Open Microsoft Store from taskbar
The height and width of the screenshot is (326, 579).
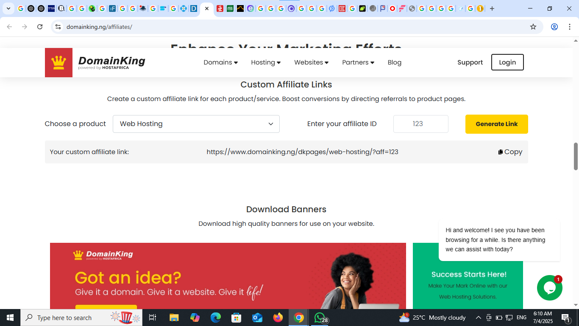click(x=236, y=318)
